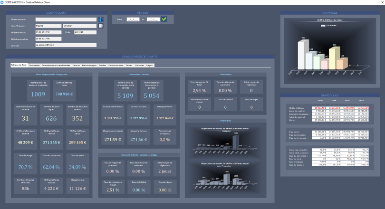Click the pending quotes count 31
This screenshot has width=385, height=209.
(25, 118)
